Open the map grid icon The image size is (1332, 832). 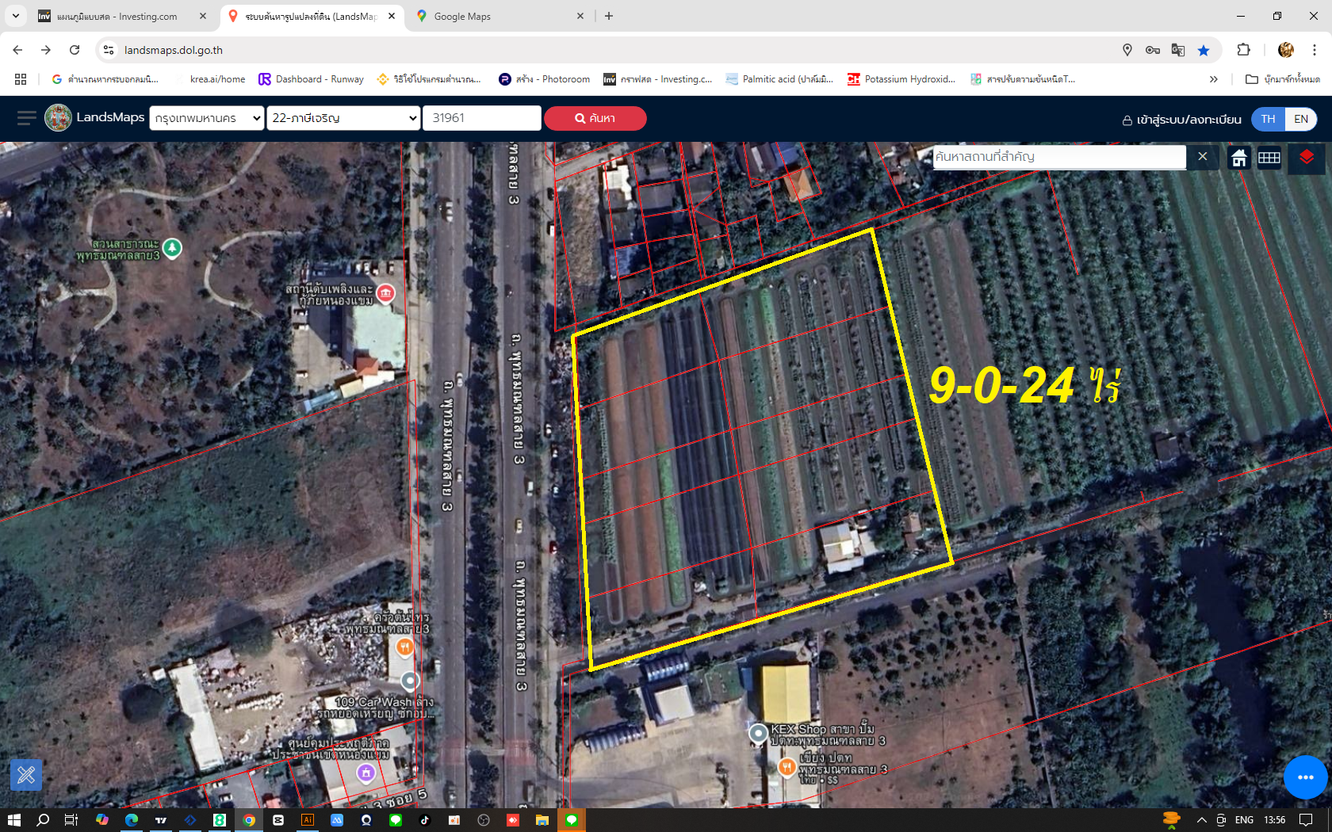(x=1269, y=158)
